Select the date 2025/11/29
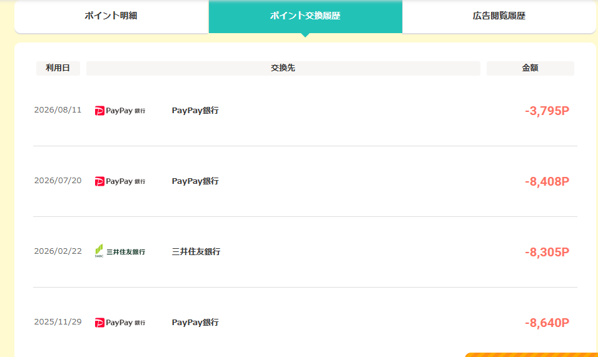Screen dimensions: 598x357 (x=58, y=322)
